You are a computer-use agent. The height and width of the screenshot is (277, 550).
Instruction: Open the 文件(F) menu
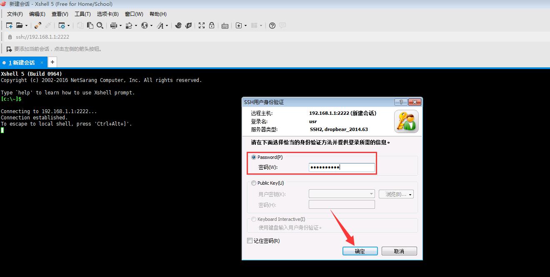[15, 14]
